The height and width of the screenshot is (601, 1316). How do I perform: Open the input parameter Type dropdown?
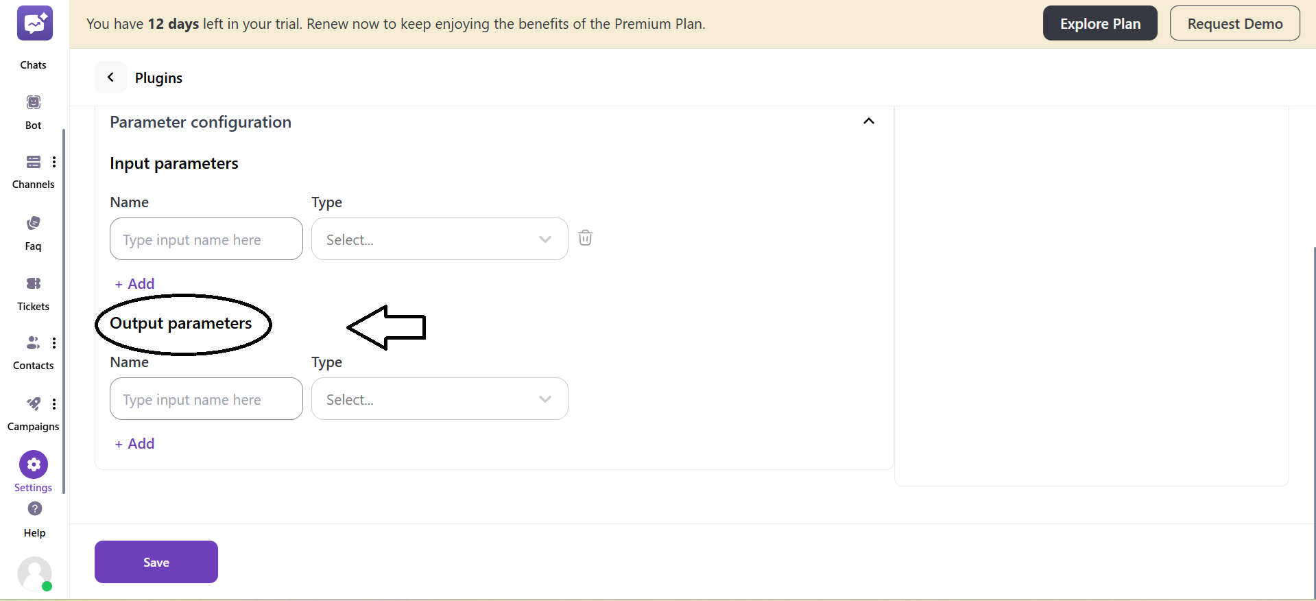[440, 239]
